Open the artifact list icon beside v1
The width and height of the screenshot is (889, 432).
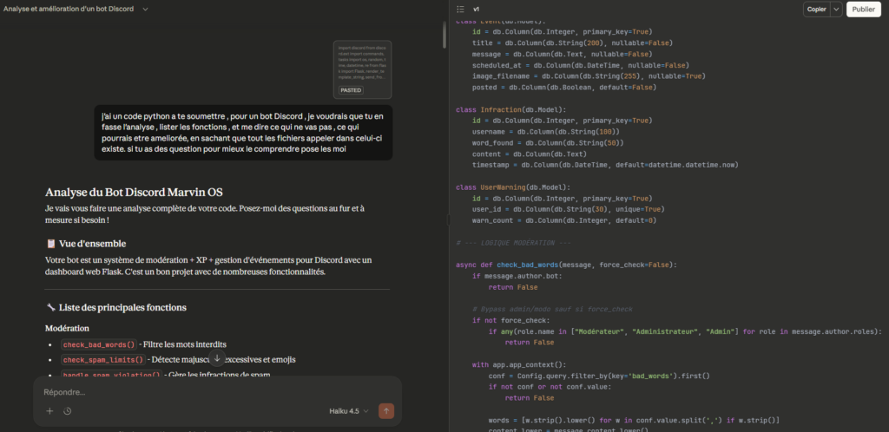point(460,9)
